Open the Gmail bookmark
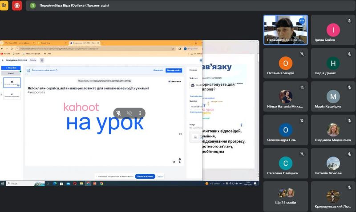Viewport: 356px width, 212px height. click(48, 54)
